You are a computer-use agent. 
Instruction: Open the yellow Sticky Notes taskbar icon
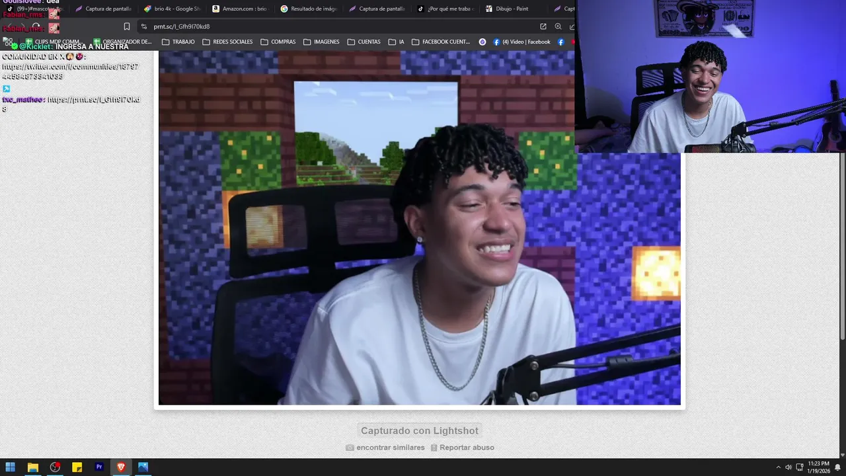(77, 467)
